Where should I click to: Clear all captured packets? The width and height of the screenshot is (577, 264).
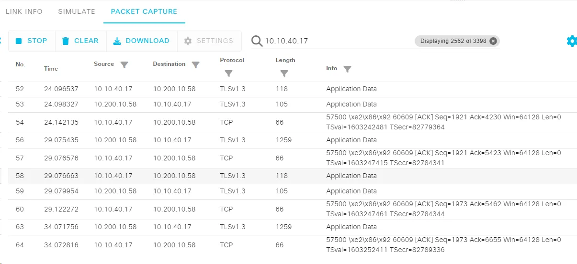click(x=80, y=41)
